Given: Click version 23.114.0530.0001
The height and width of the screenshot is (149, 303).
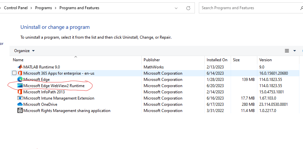Looking at the screenshot, I should click(273, 104).
